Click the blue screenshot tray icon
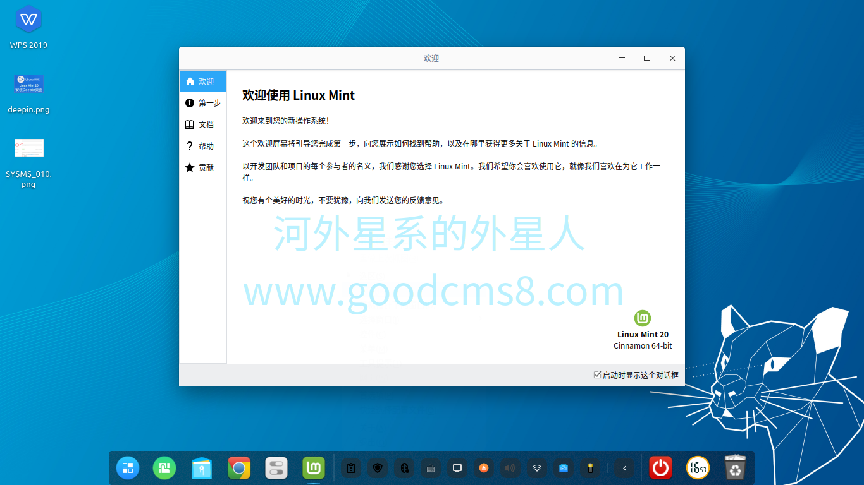Image resolution: width=864 pixels, height=485 pixels. coord(564,468)
